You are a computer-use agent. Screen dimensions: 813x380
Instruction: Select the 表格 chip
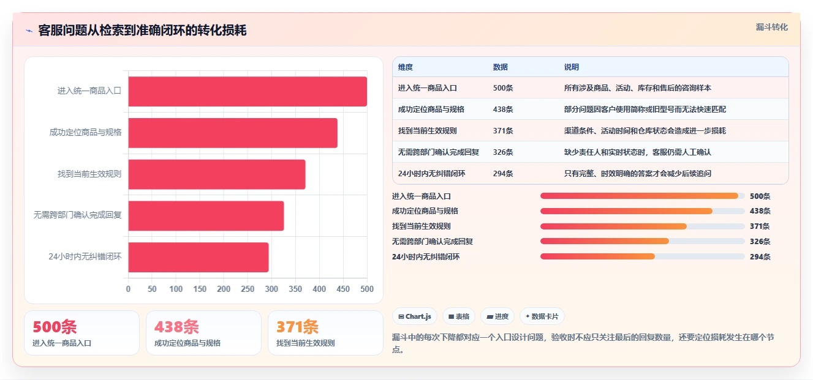coord(459,316)
